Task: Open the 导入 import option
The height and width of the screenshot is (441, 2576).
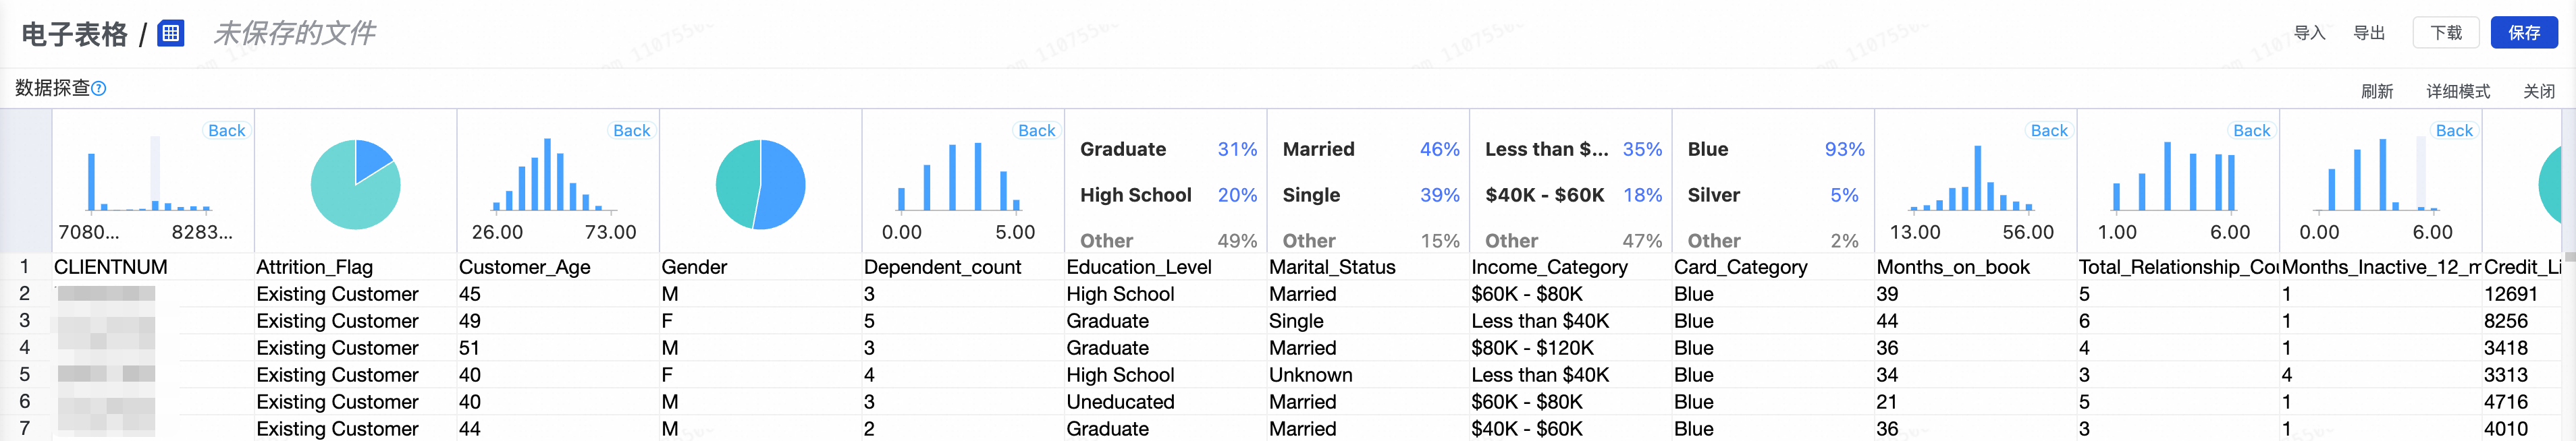Action: click(x=2309, y=33)
